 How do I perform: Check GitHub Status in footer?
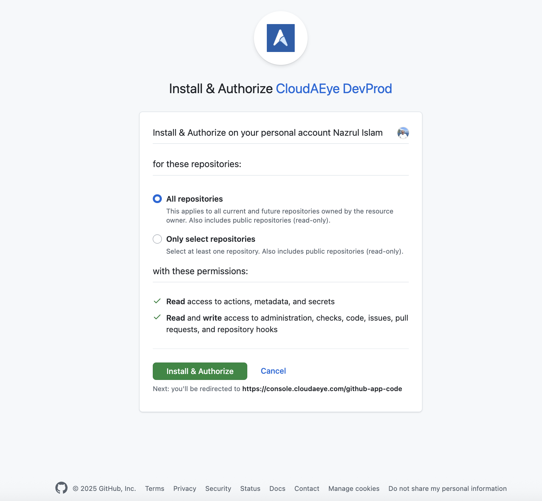[250, 488]
